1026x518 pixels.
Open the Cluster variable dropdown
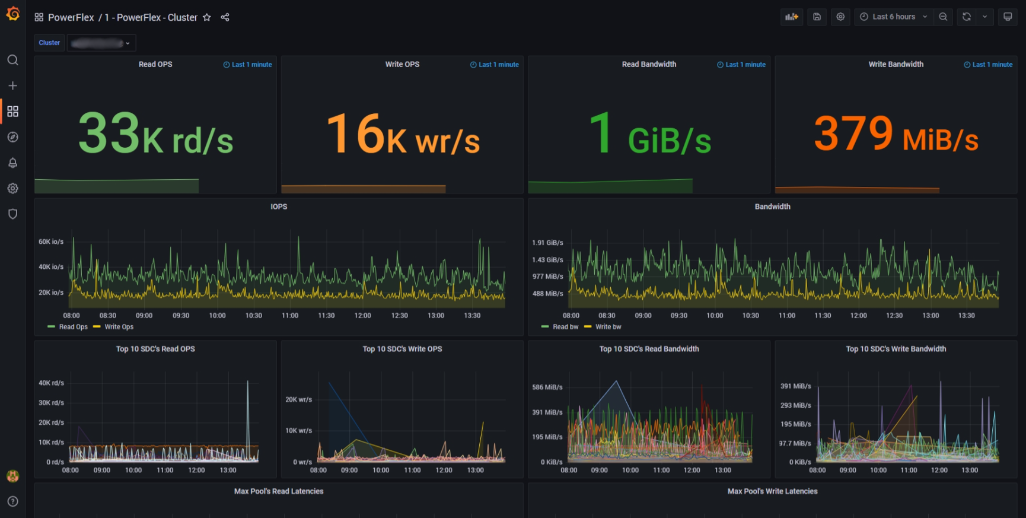[101, 43]
